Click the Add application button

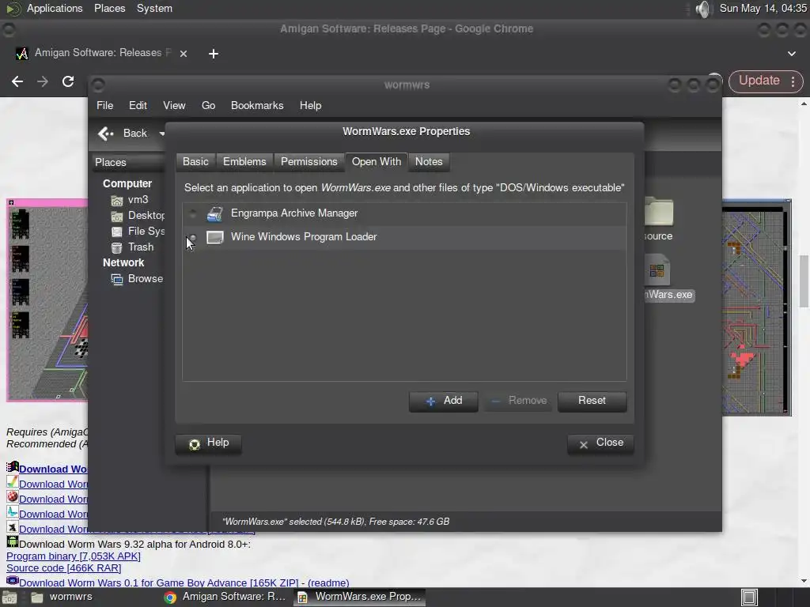(443, 401)
